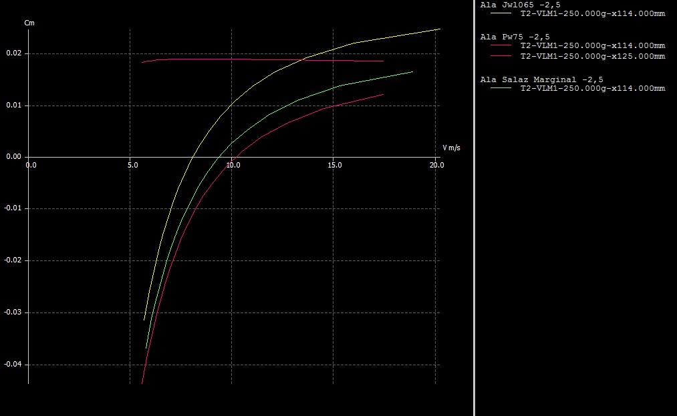
Task: Grab the vertical splitter between graph and legend
Action: click(474, 208)
